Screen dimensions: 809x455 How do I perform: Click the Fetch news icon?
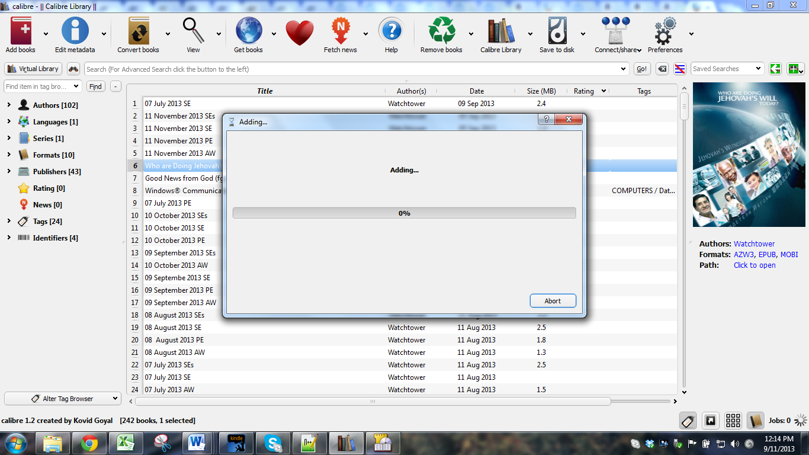pos(341,31)
